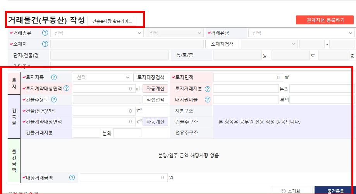This screenshot has width=356, height=194.
Task: Focus the 대상거래금액 amount field
Action: (x=124, y=178)
